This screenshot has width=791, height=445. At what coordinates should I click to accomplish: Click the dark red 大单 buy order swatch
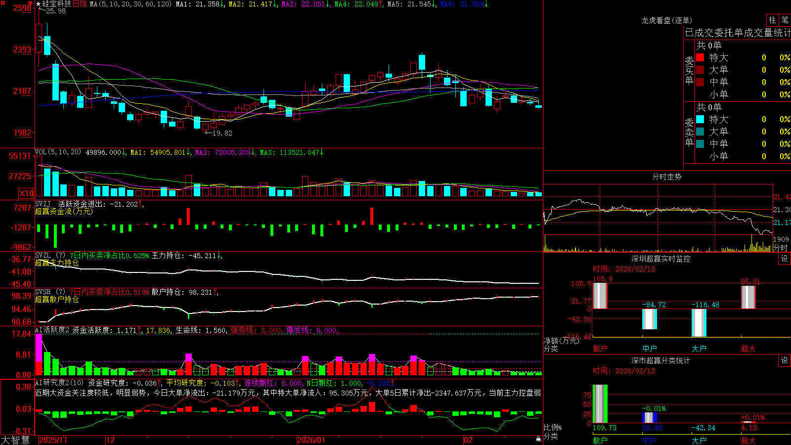point(700,70)
